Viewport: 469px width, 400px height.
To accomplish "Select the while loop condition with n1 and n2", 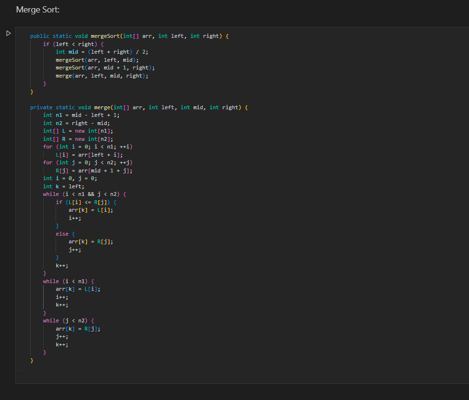I will pyautogui.click(x=84, y=194).
